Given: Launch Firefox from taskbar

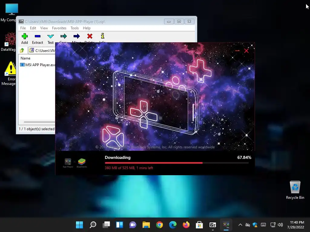Looking at the screenshot, I should click(186, 225).
